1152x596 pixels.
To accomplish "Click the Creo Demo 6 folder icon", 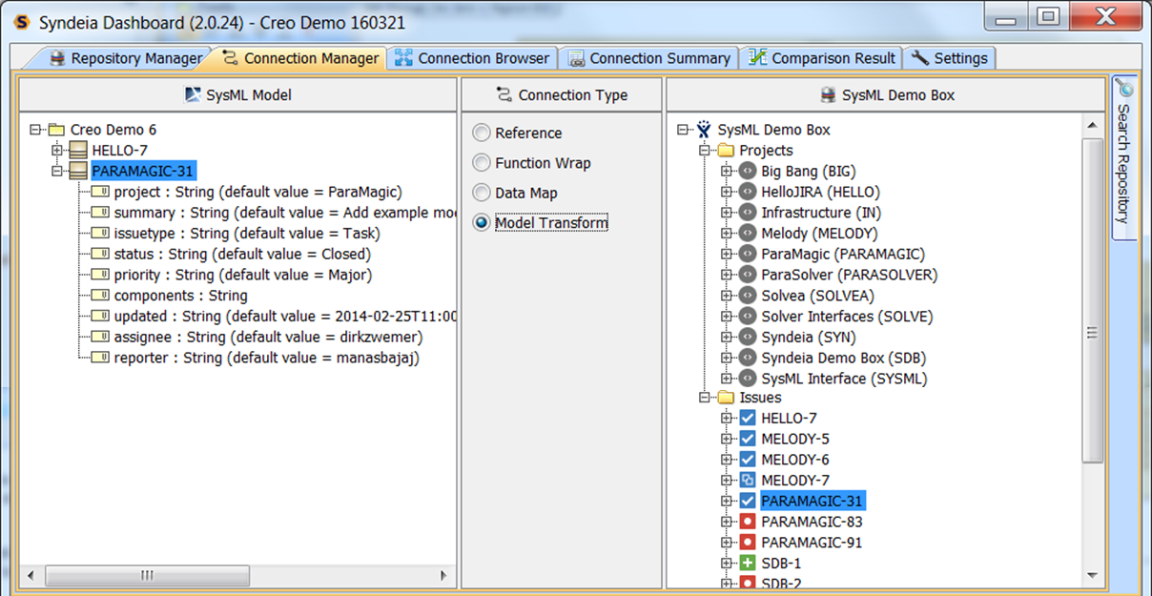I will click(x=56, y=130).
